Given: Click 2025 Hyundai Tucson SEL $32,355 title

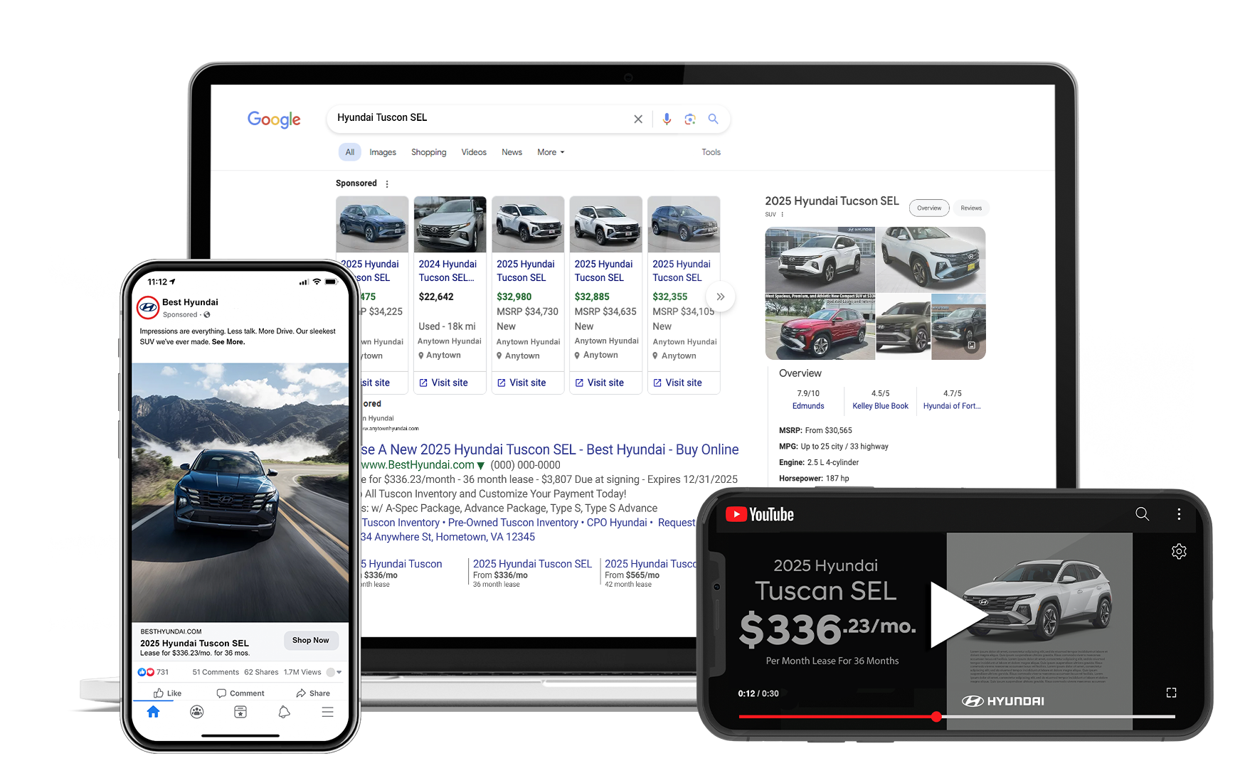Looking at the screenshot, I should pos(681,271).
